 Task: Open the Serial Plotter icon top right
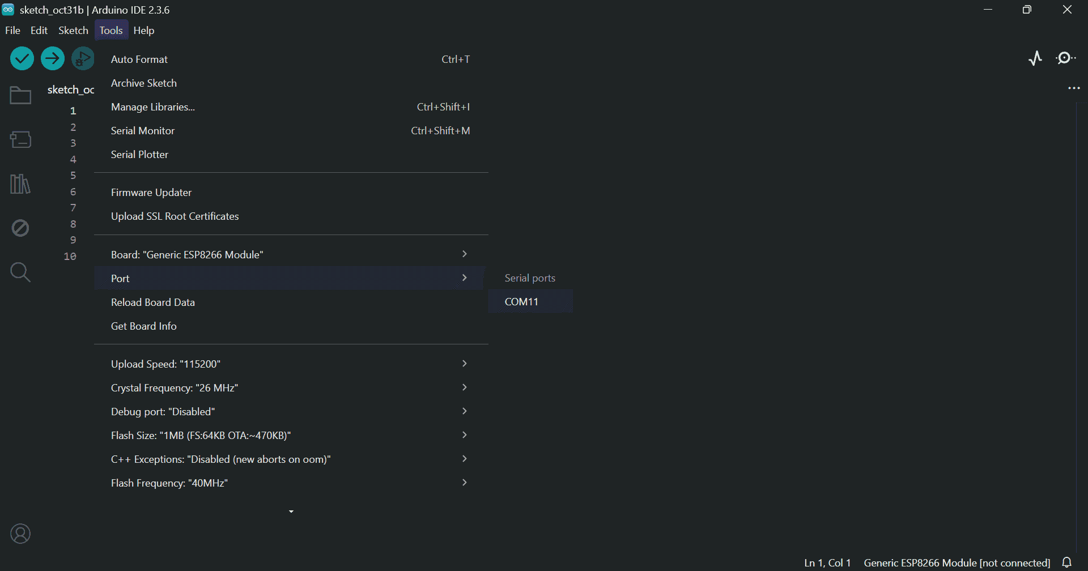pyautogui.click(x=1035, y=58)
